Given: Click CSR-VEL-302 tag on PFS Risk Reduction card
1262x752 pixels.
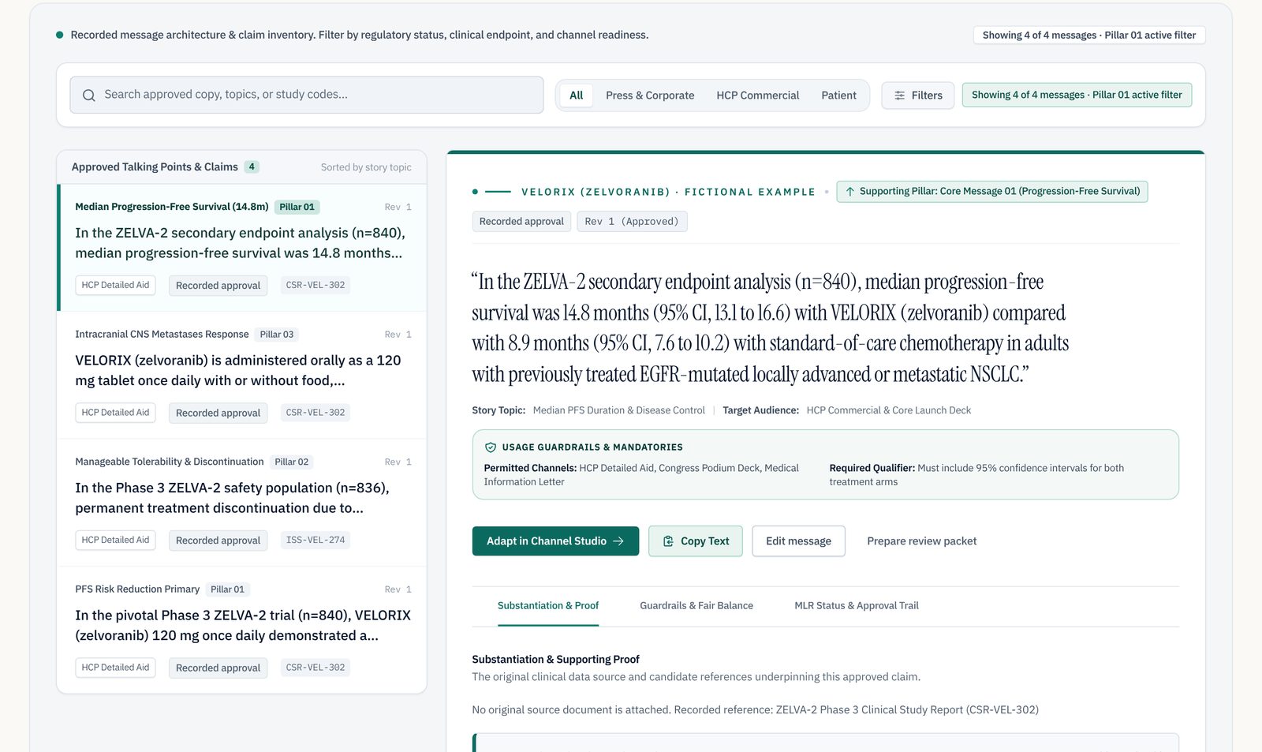Looking at the screenshot, I should (315, 668).
